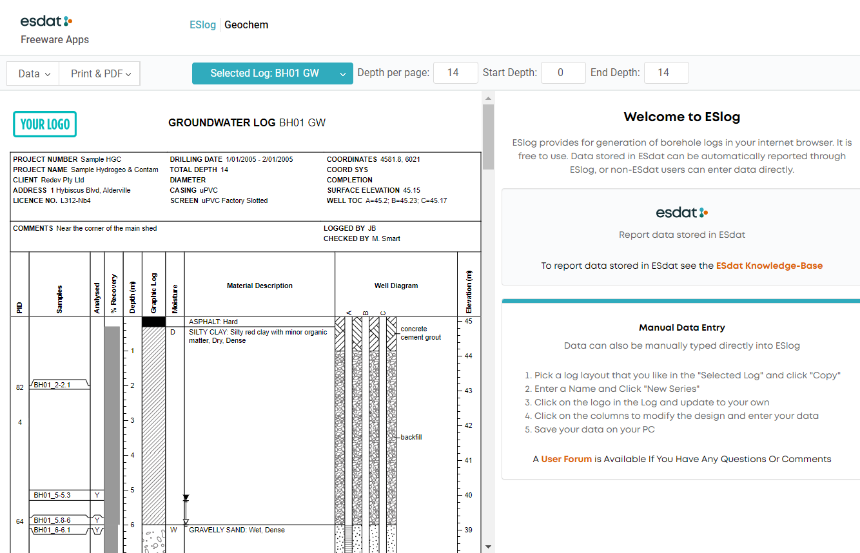Click the Graphic Log column header
Screen dimensions: 860x553
pyautogui.click(x=153, y=294)
